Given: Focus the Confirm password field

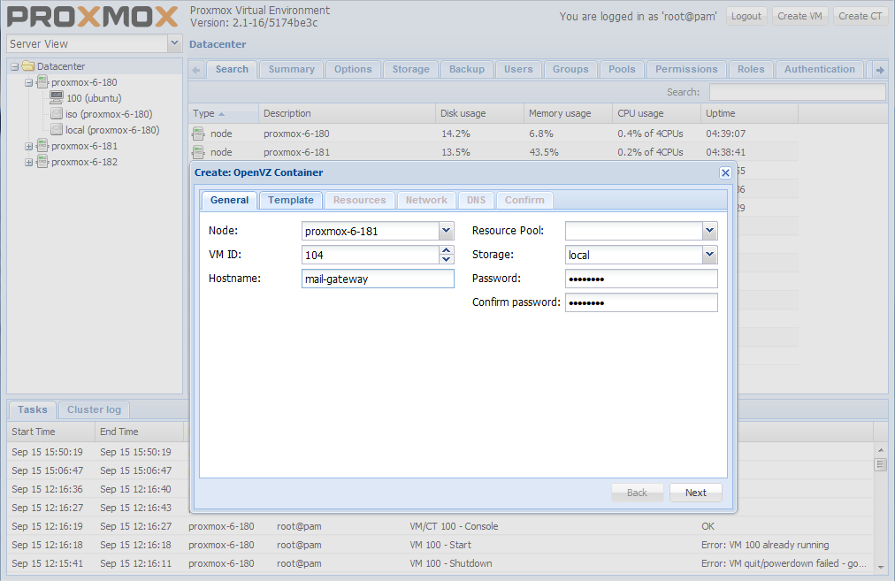Looking at the screenshot, I should (x=641, y=302).
